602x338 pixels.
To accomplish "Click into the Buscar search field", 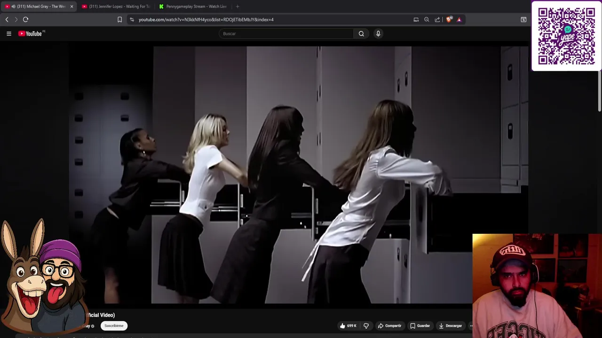I will point(286,33).
